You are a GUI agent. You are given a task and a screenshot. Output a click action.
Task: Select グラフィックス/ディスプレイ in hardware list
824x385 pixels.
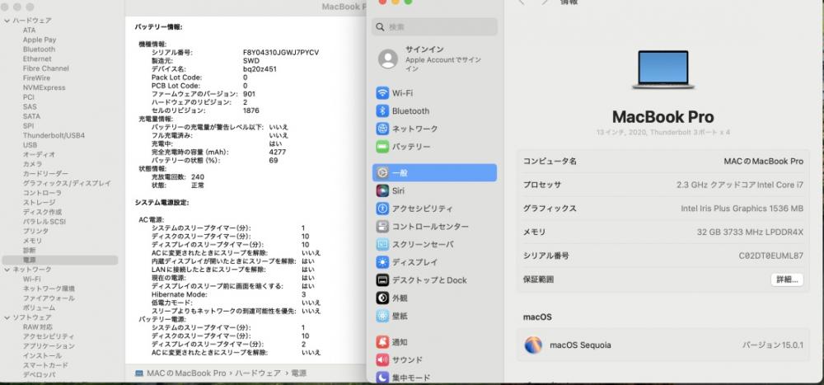tap(67, 184)
